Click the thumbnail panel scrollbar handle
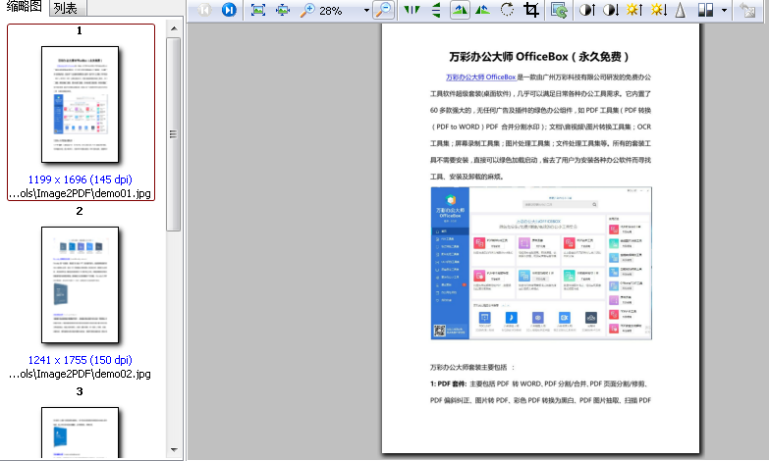Screen dimensions: 769x461 point(173,133)
